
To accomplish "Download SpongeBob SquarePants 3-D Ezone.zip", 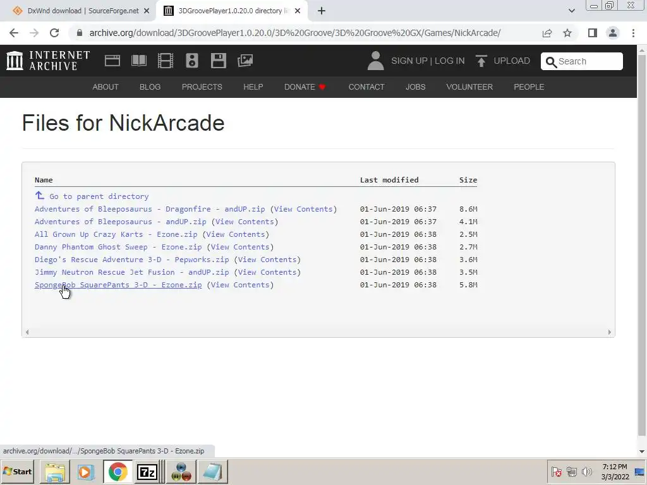I will pos(118,285).
